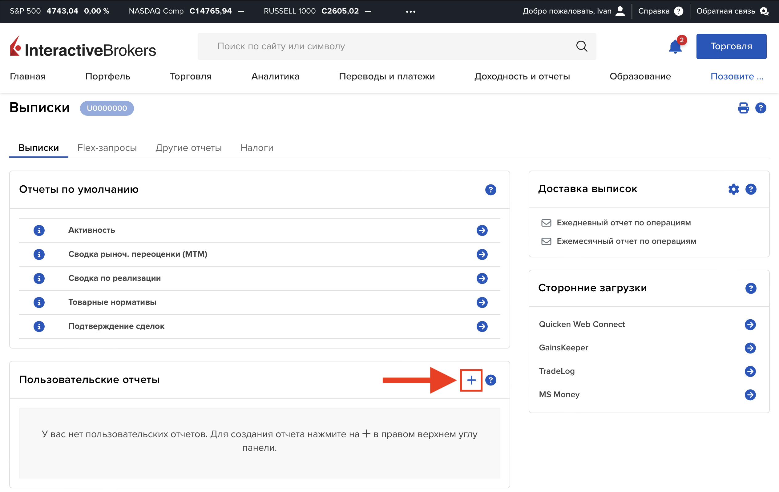Click the arrow next to GainsKeeper
Image resolution: width=779 pixels, height=492 pixels.
[x=750, y=348]
